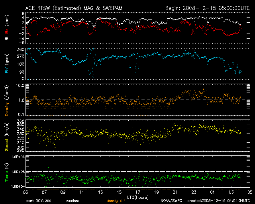The width and height of the screenshot is (255, 204).
Task: Click the '01' hour label on the time axis
Action: [212, 192]
